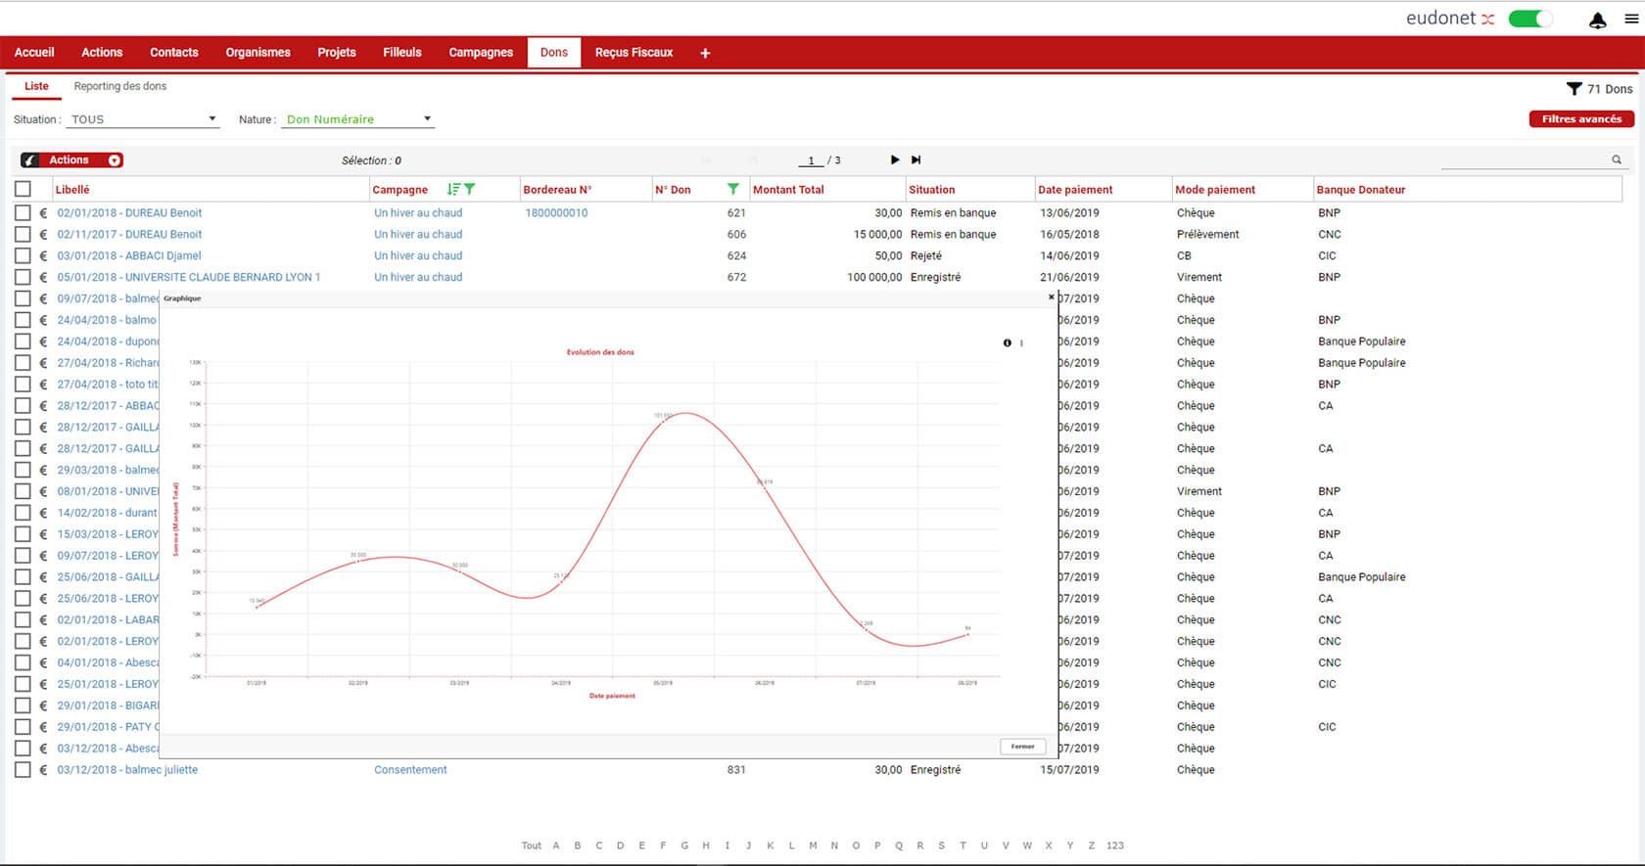Jump to last page arrow
The height and width of the screenshot is (866, 1645).
point(916,160)
